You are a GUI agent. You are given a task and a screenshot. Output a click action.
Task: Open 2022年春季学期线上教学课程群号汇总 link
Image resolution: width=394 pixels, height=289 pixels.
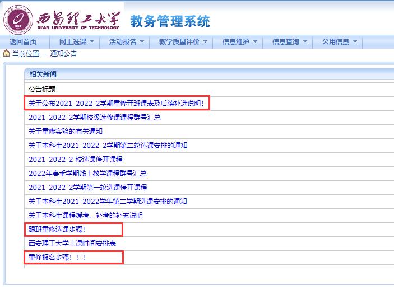coord(87,174)
